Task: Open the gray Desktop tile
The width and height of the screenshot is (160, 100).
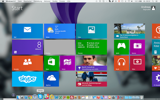Action: (x=59, y=47)
